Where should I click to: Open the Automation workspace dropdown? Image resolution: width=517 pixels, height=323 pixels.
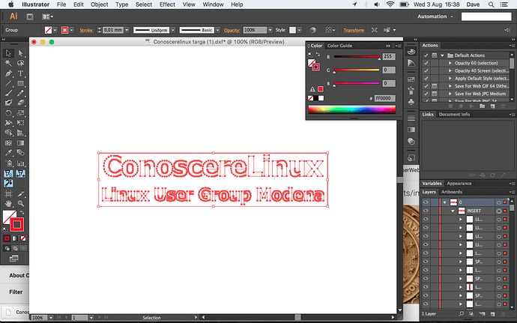click(x=435, y=16)
